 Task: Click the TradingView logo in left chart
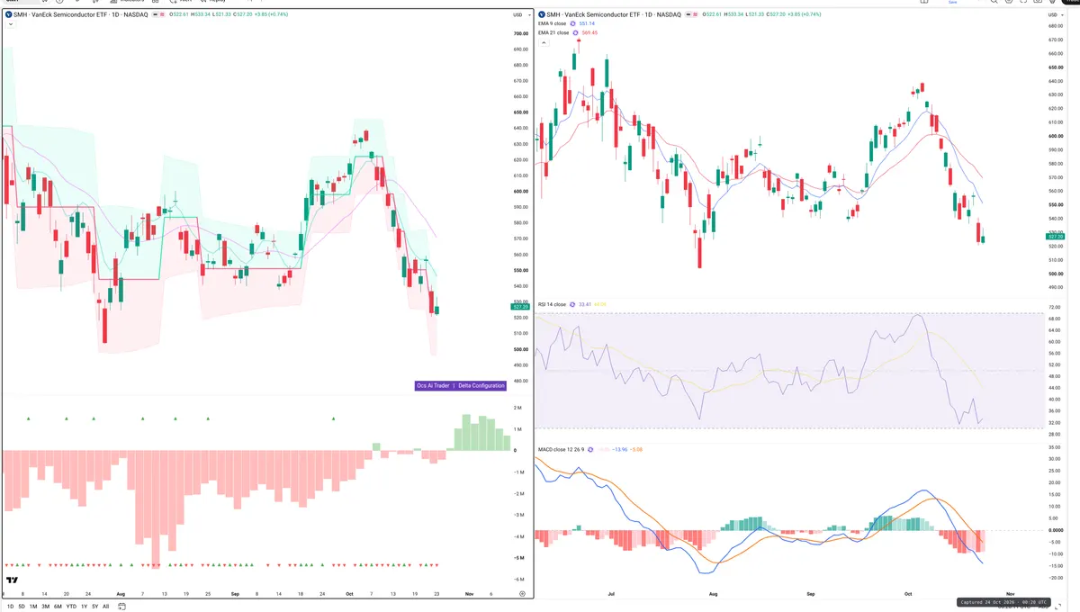pyautogui.click(x=13, y=580)
